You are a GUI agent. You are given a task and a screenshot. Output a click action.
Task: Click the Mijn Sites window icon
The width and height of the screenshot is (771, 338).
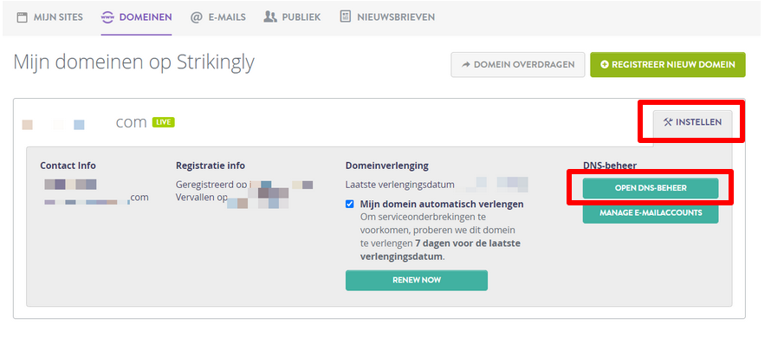[22, 17]
